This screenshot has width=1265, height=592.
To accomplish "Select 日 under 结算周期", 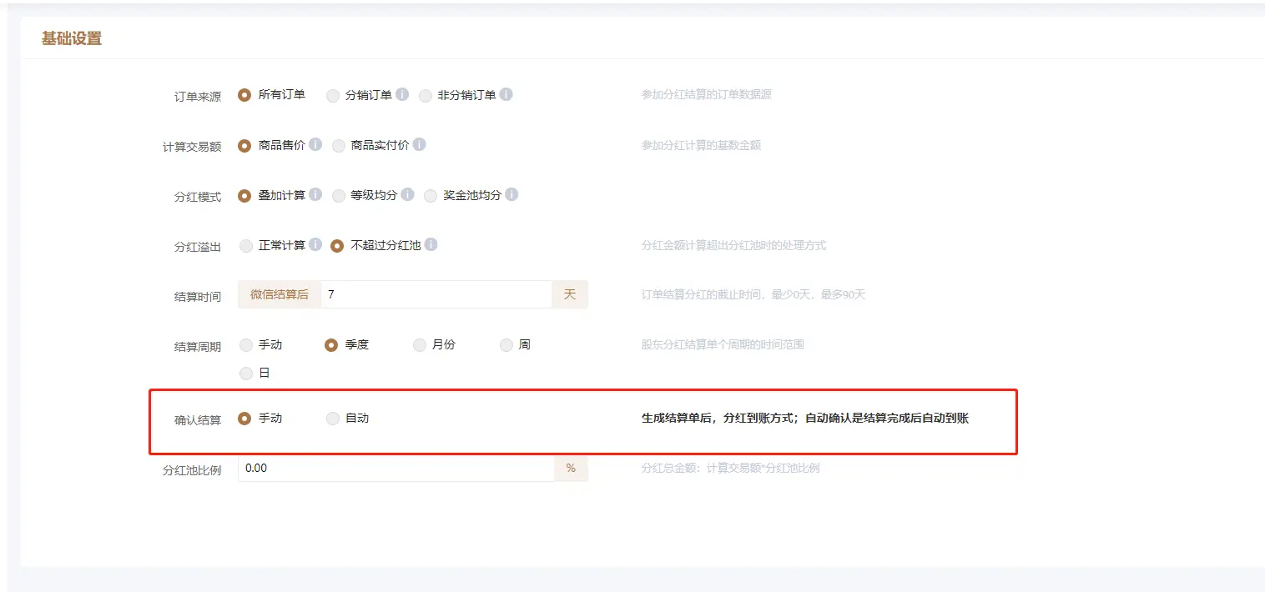I will tap(246, 374).
